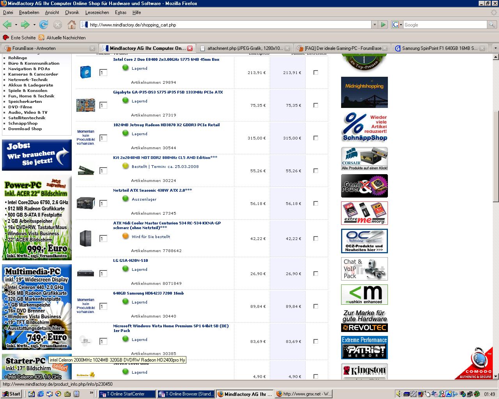499x399 pixels.
Task: Open the address bar history dropdown
Action: [375, 25]
